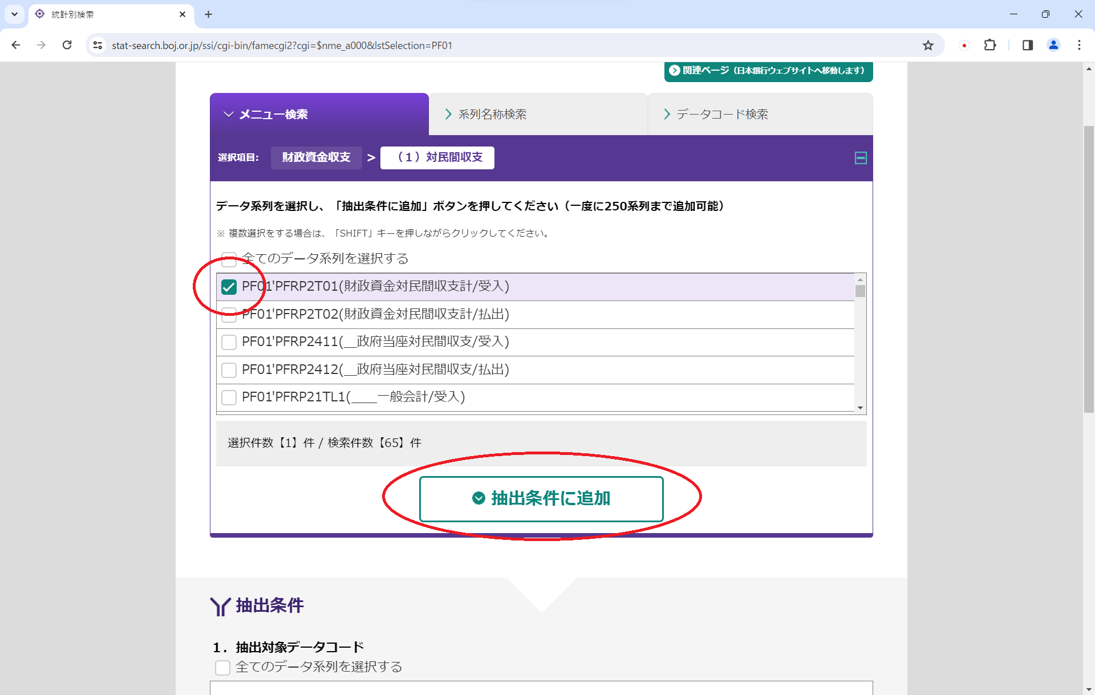Click the browser back arrow
The height and width of the screenshot is (695, 1095).
16,45
